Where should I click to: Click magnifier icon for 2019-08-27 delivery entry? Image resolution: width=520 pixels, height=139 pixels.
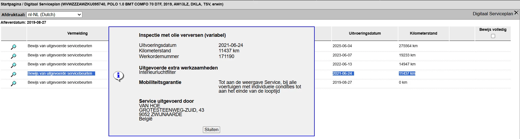tap(13, 83)
